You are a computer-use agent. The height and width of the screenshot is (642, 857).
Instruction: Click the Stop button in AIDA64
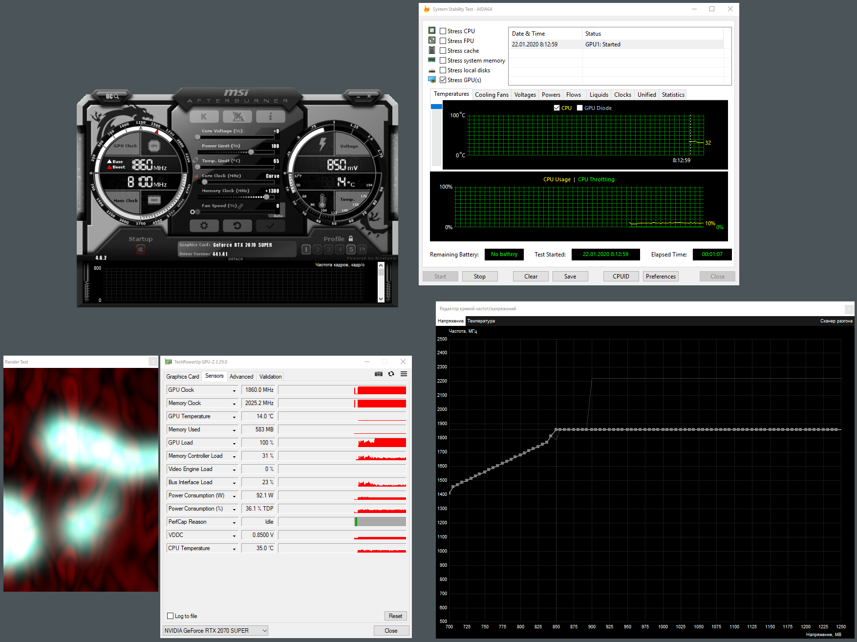pyautogui.click(x=480, y=277)
